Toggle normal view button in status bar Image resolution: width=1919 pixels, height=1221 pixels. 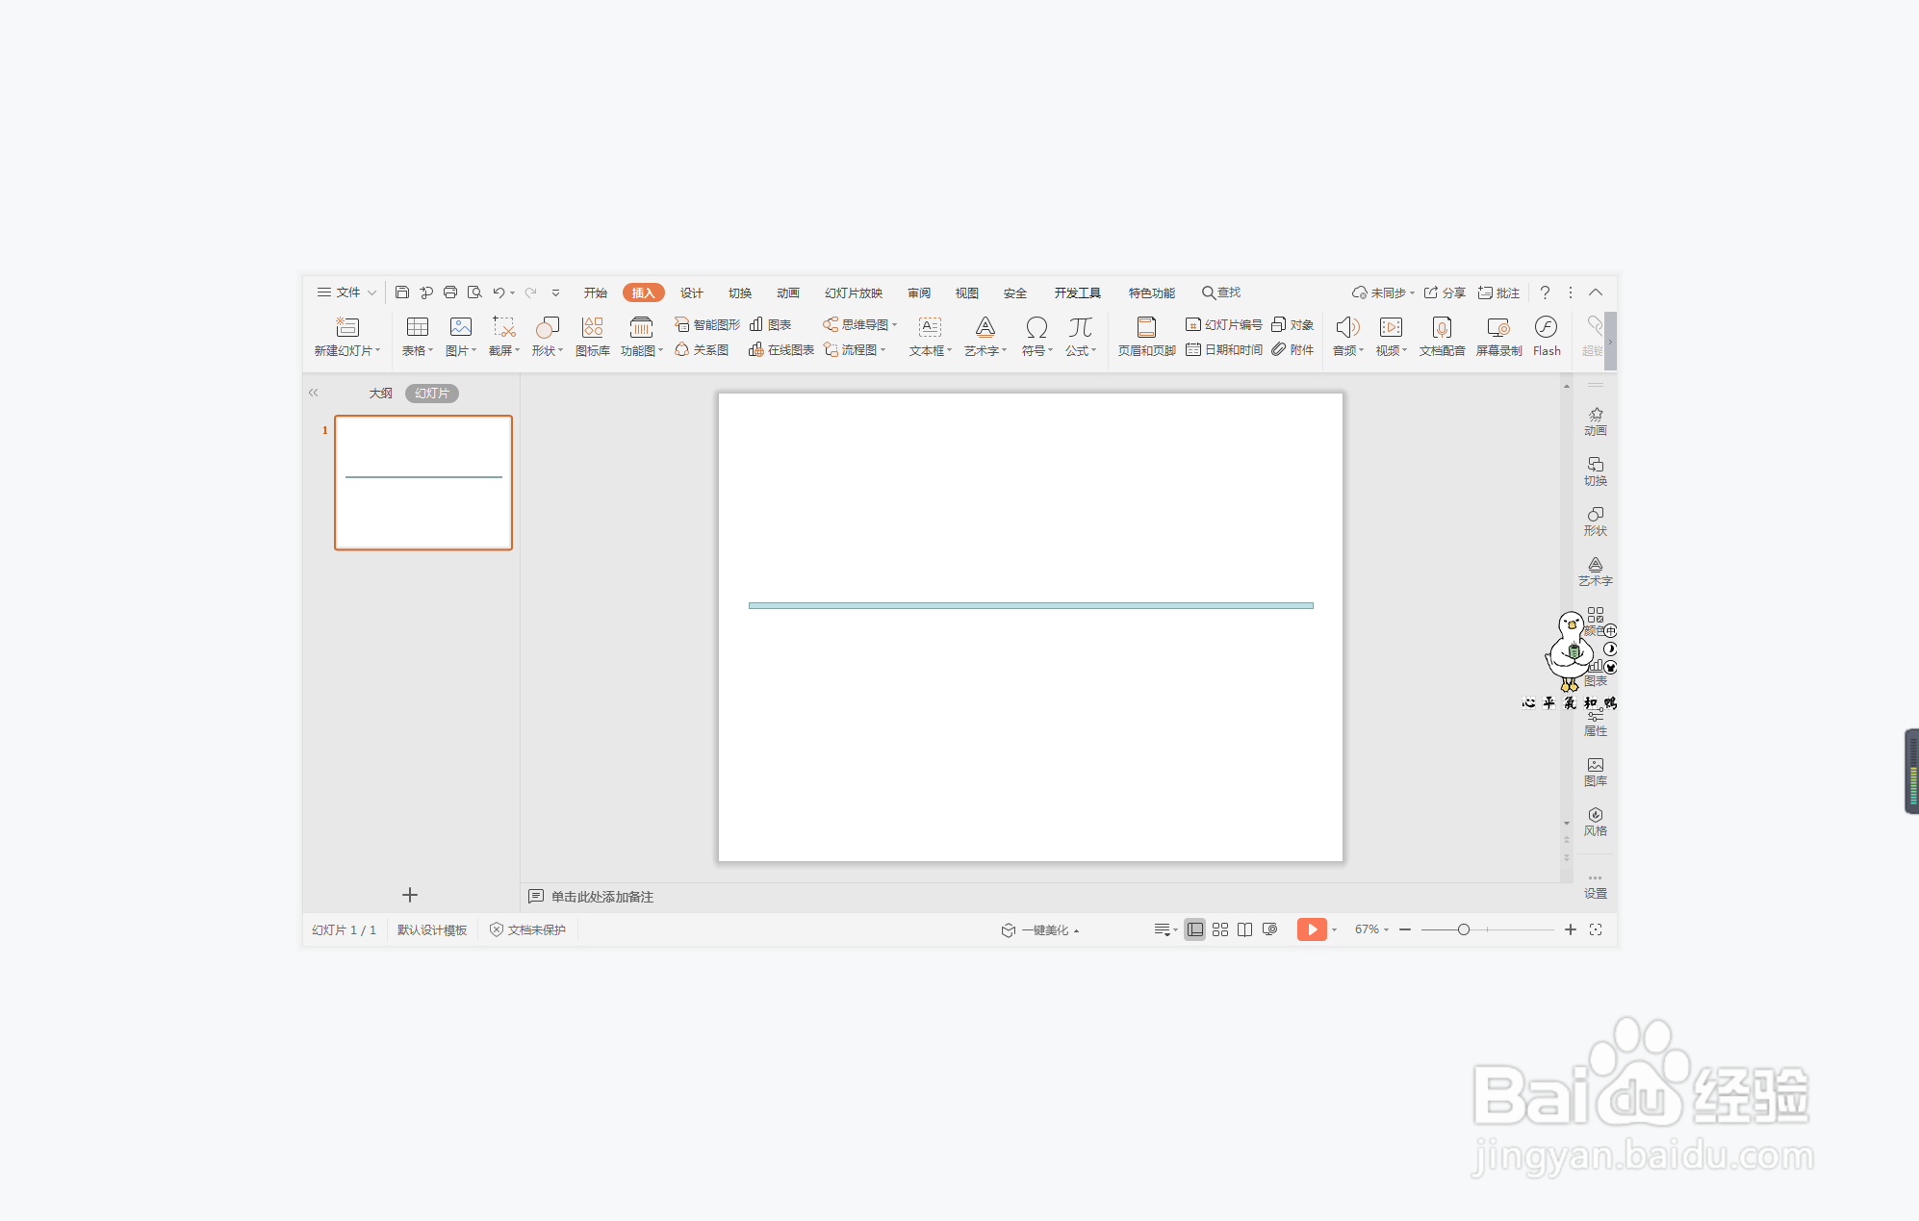pyautogui.click(x=1194, y=929)
